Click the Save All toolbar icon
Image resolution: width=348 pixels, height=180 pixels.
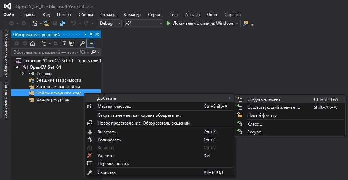(63, 23)
